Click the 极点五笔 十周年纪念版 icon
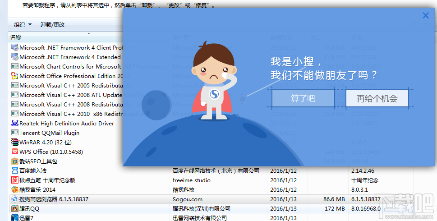 14,180
